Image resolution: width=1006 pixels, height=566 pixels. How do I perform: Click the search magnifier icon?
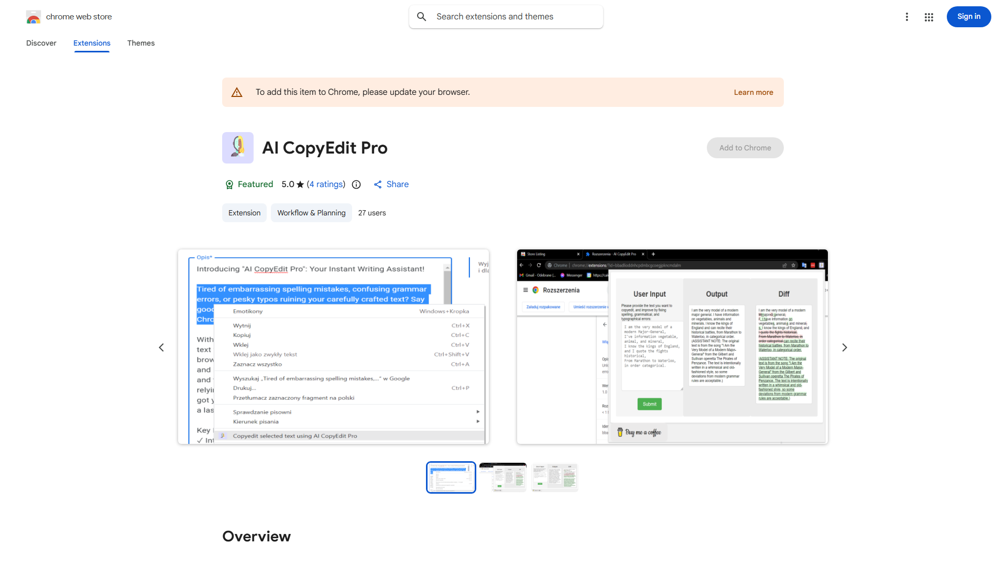click(422, 16)
